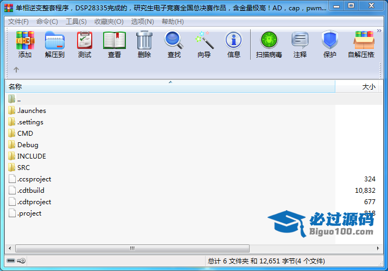Click the drive icon in status bar
388x271 pixels.
coord(11,261)
